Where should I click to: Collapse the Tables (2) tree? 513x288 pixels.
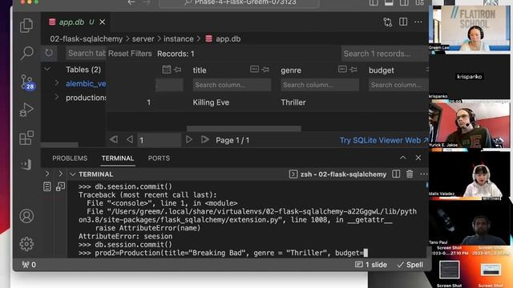(x=48, y=69)
